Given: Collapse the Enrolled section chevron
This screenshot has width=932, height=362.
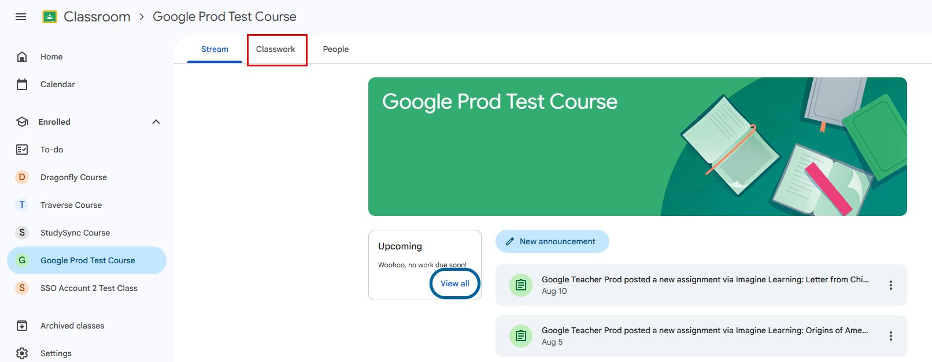Looking at the screenshot, I should point(156,122).
